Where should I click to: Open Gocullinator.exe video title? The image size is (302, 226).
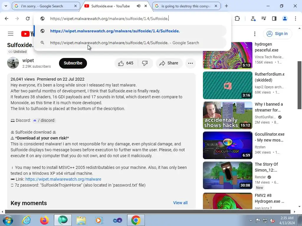coord(270,137)
